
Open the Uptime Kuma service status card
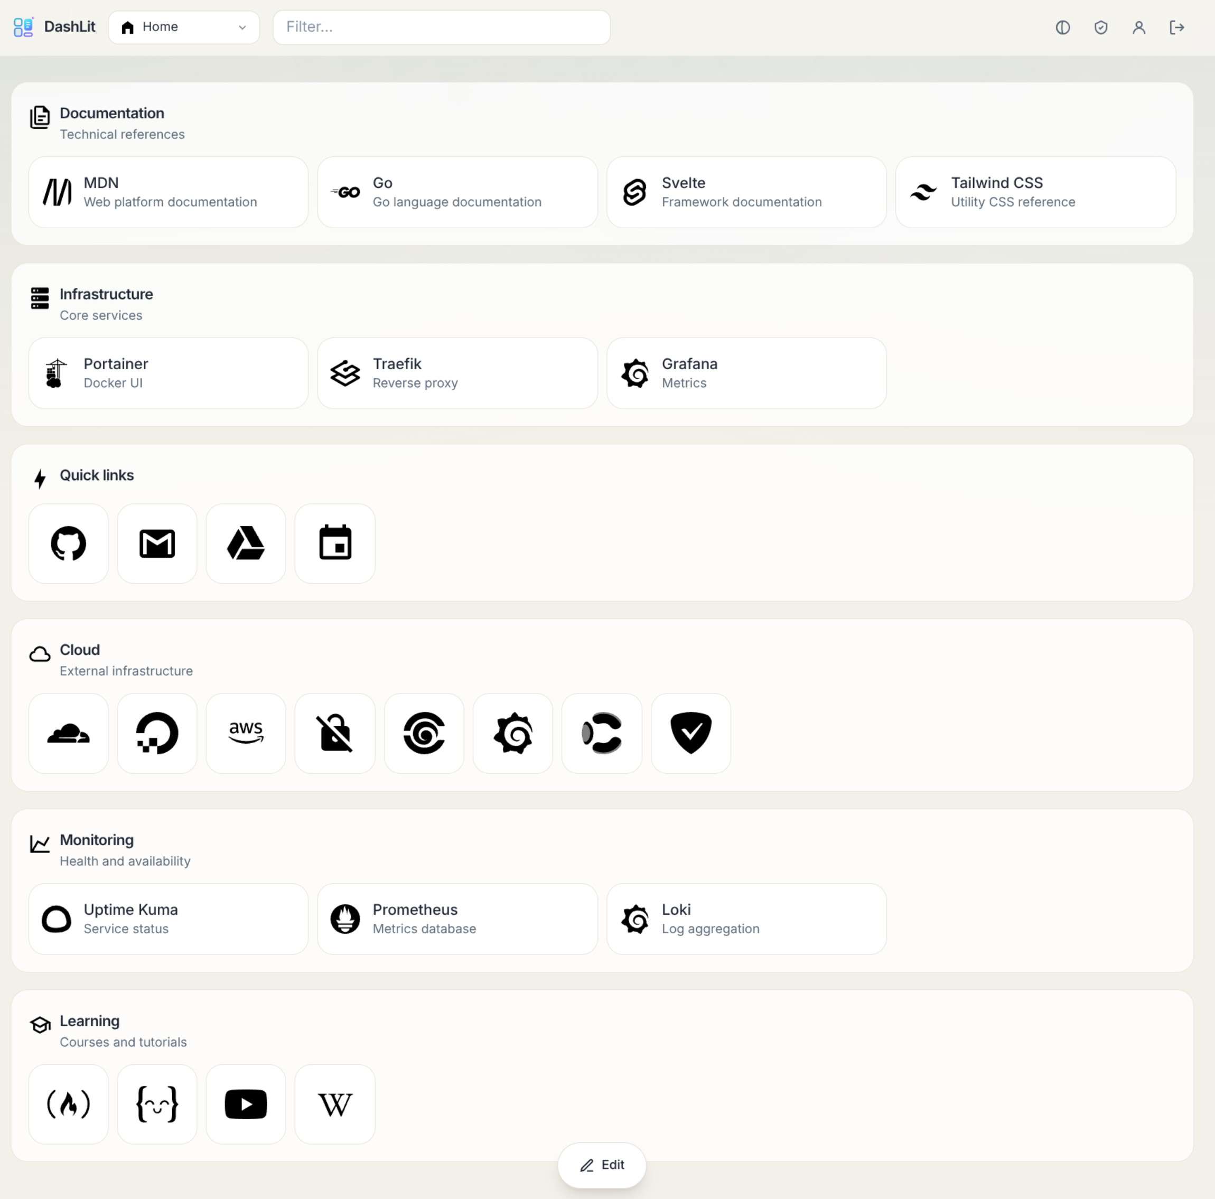point(169,919)
